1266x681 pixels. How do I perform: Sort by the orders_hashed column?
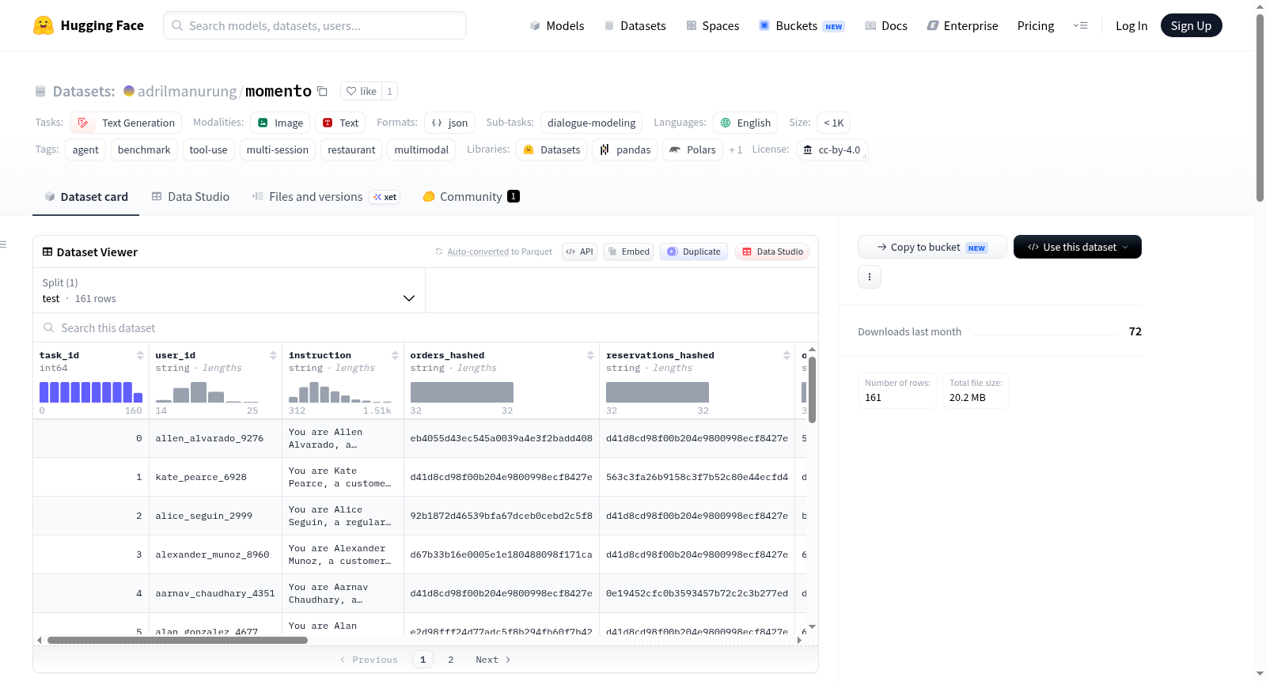click(x=590, y=355)
